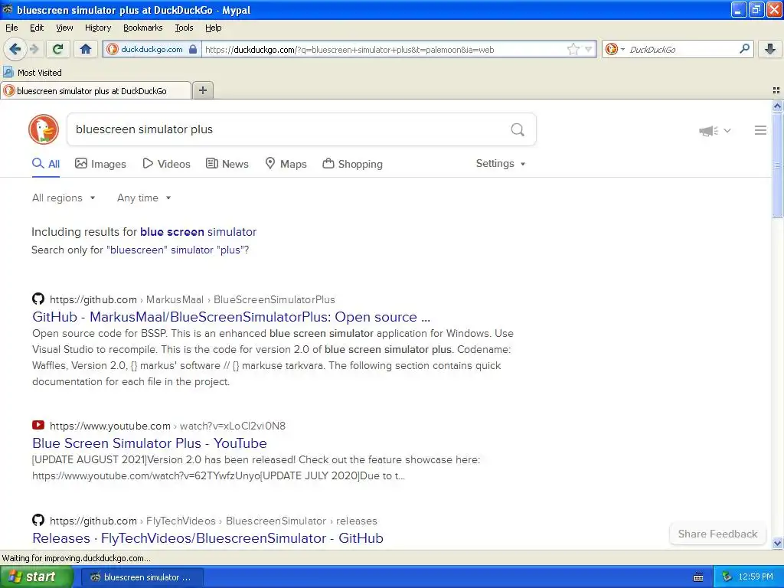Image resolution: width=784 pixels, height=588 pixels.
Task: Open the View menu
Action: click(64, 28)
